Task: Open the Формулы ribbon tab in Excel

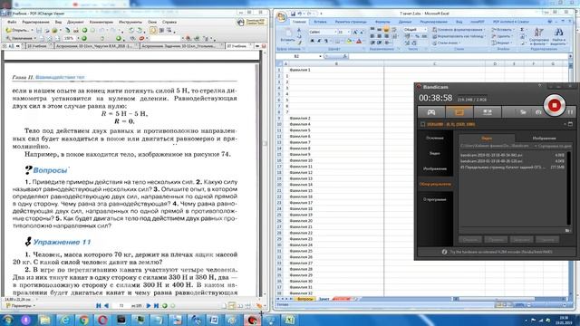Action: click(382, 22)
